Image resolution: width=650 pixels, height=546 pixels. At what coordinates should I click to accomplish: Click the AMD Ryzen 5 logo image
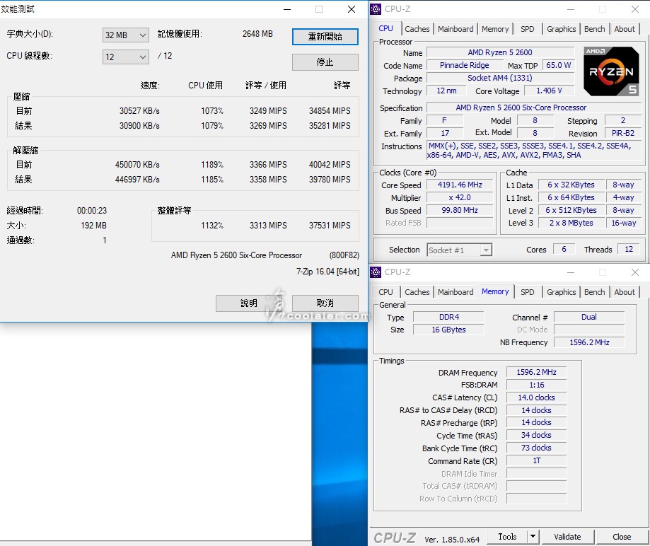coord(611,71)
